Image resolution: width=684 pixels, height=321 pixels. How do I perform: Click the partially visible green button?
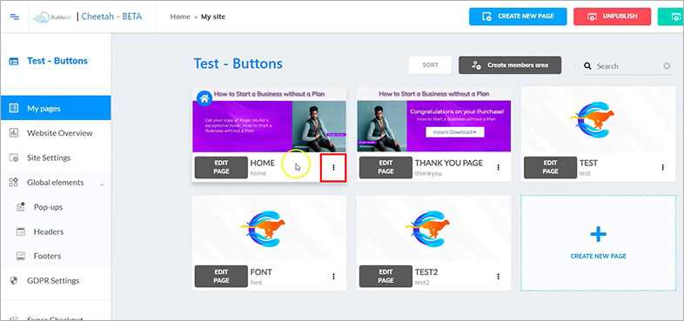[x=670, y=17]
